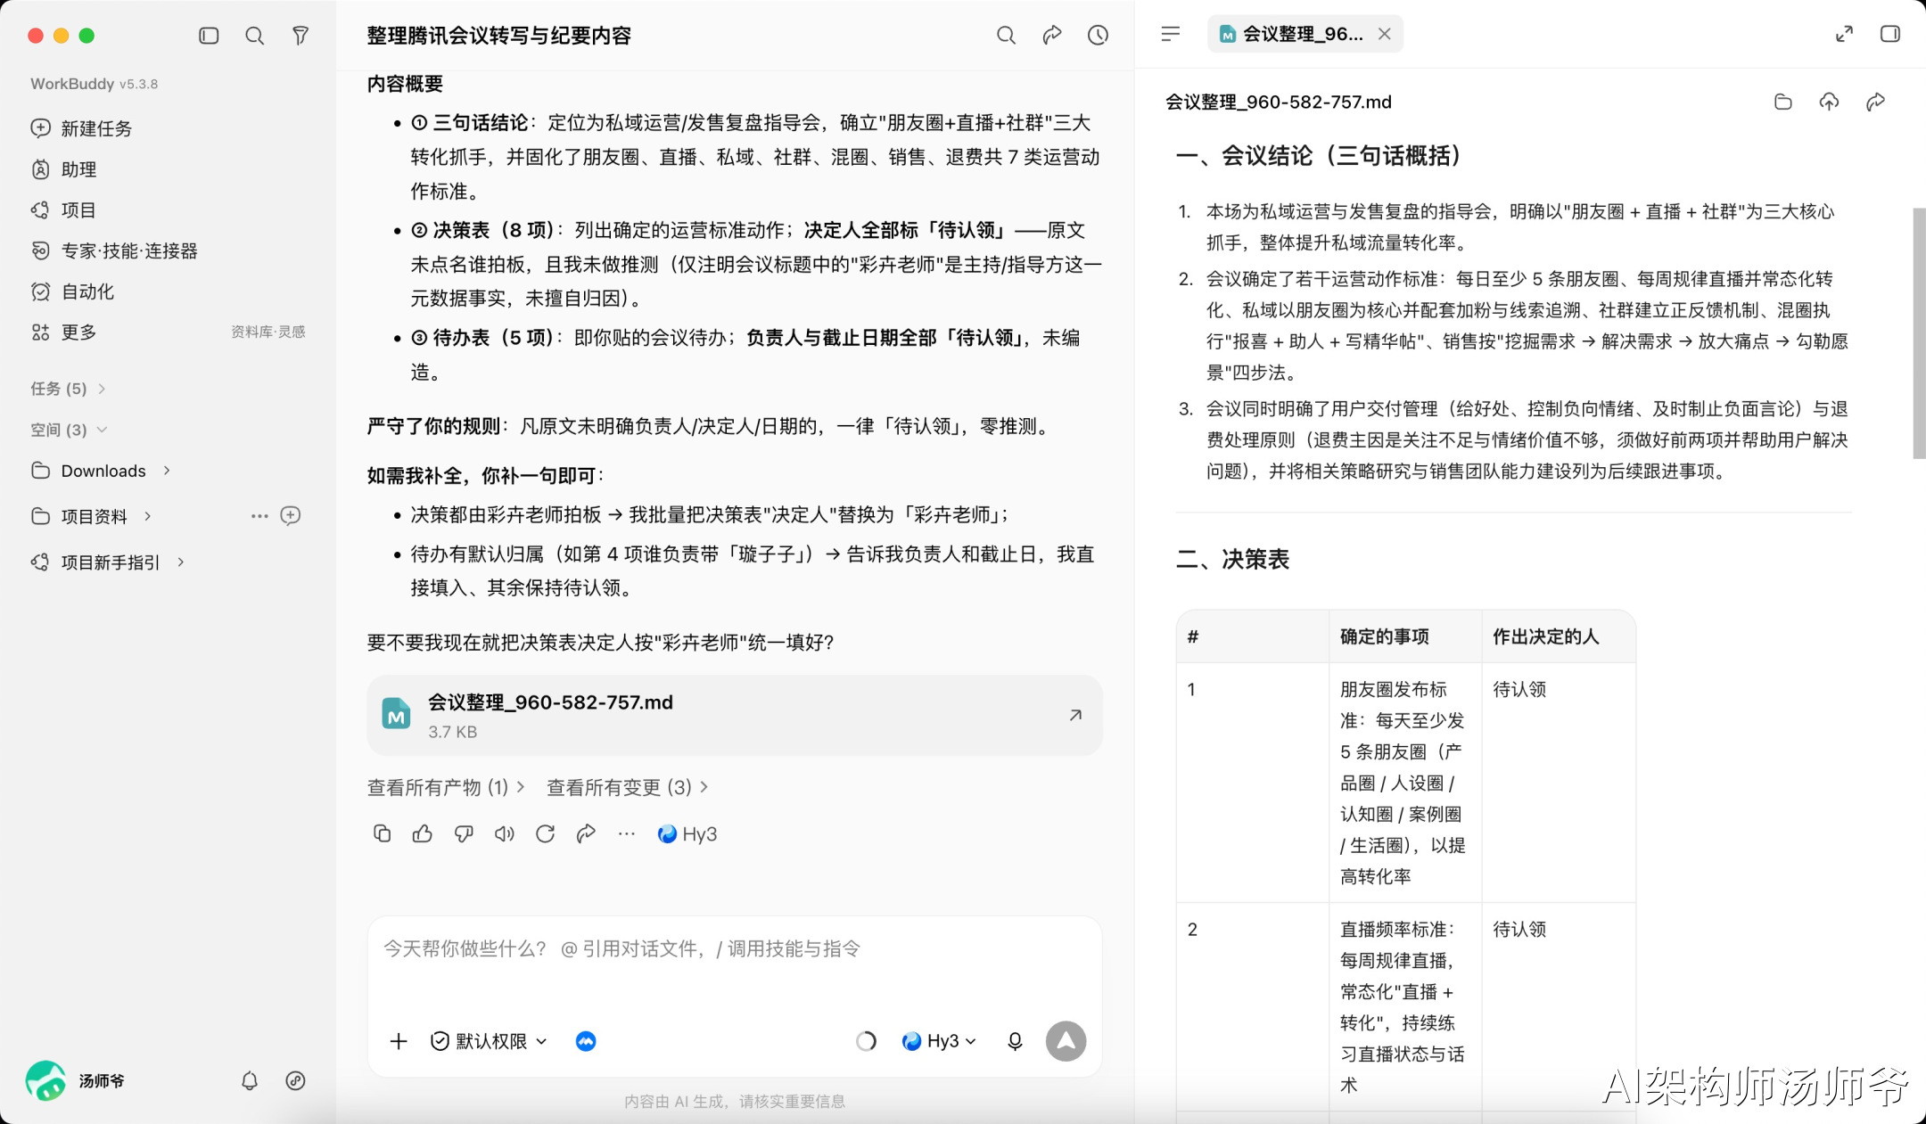The image size is (1926, 1124).
Task: Expand the preview panel to full view
Action: coord(1844,34)
